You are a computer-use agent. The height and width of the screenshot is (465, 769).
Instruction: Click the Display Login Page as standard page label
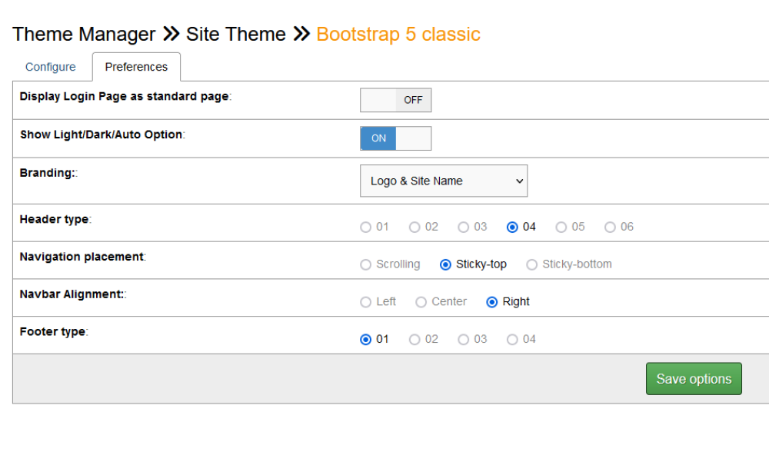[125, 97]
